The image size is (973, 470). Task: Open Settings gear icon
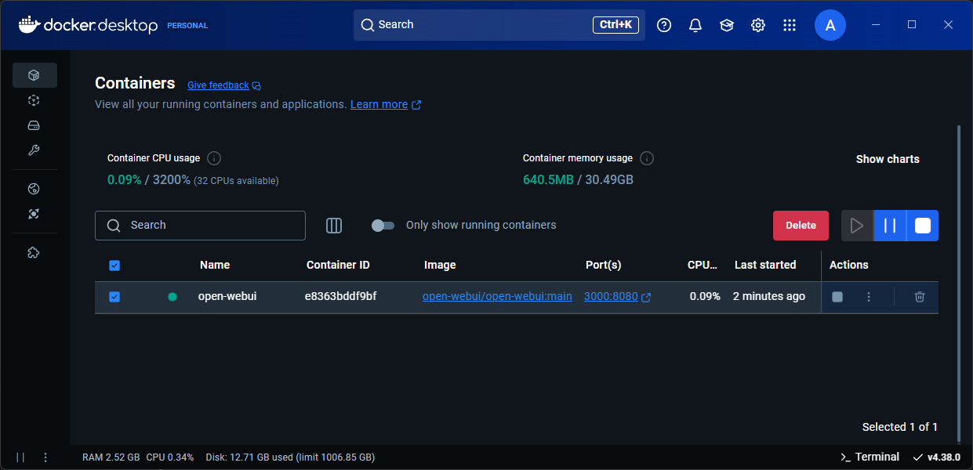coord(758,25)
